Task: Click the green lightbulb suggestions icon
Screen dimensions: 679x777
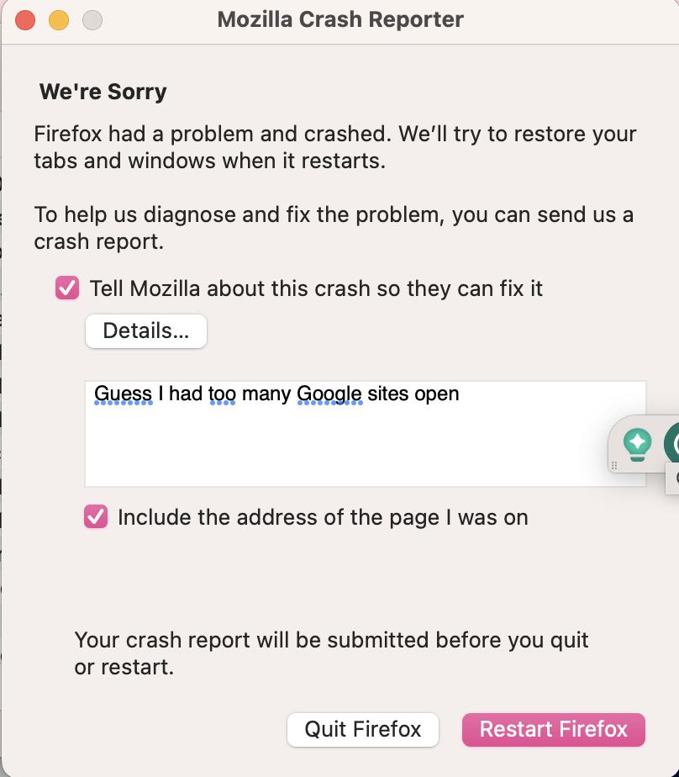Action: pos(637,444)
